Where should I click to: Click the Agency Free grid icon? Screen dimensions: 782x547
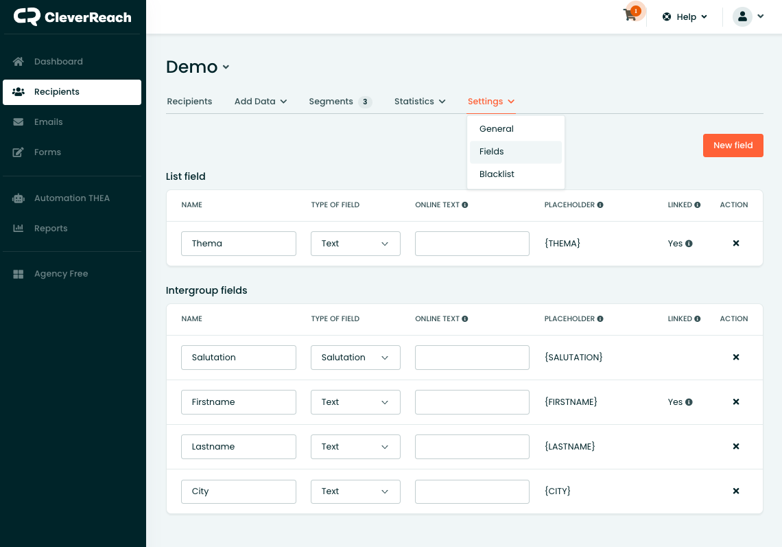(18, 273)
